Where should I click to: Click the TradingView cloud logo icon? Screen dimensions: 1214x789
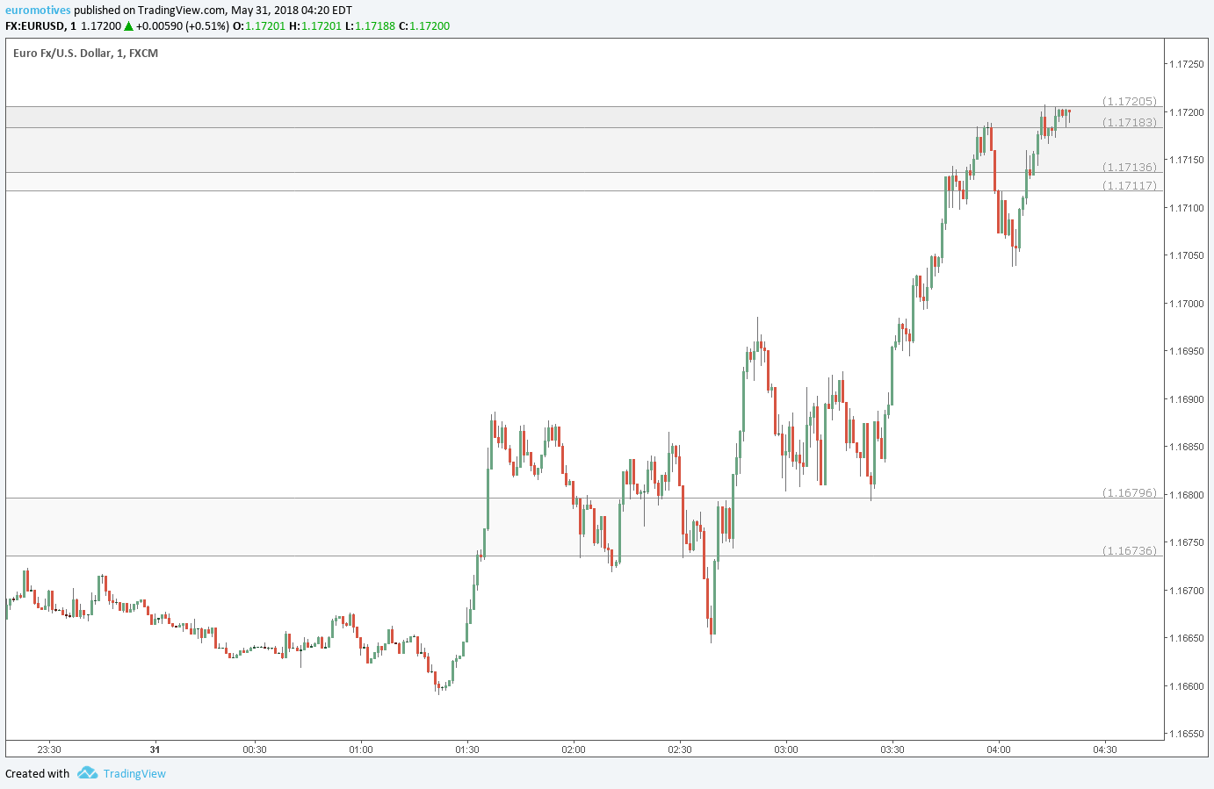[87, 773]
